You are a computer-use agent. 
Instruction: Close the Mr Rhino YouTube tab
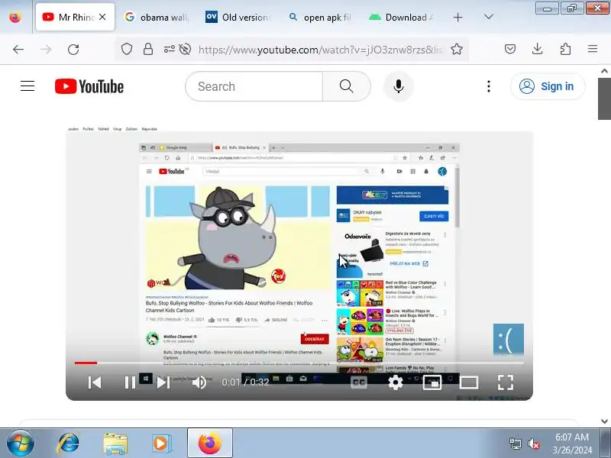tap(102, 17)
